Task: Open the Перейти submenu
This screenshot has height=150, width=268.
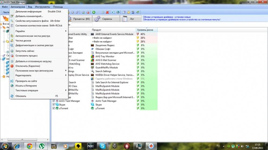Action: click(39, 31)
